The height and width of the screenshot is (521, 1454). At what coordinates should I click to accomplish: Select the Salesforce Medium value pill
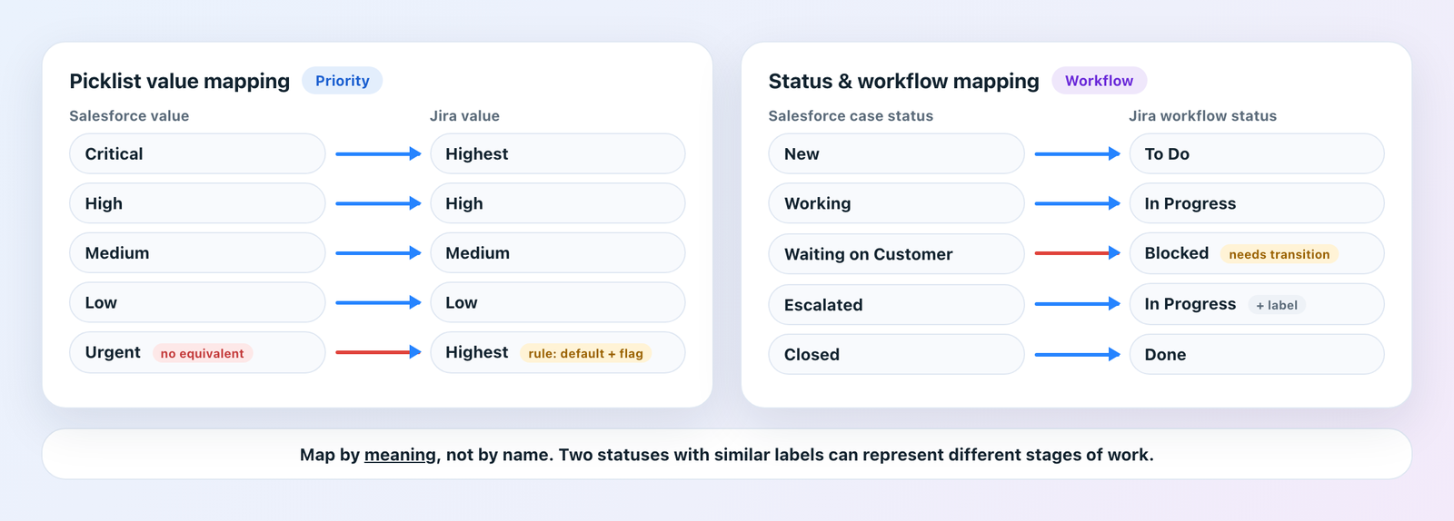tap(197, 253)
